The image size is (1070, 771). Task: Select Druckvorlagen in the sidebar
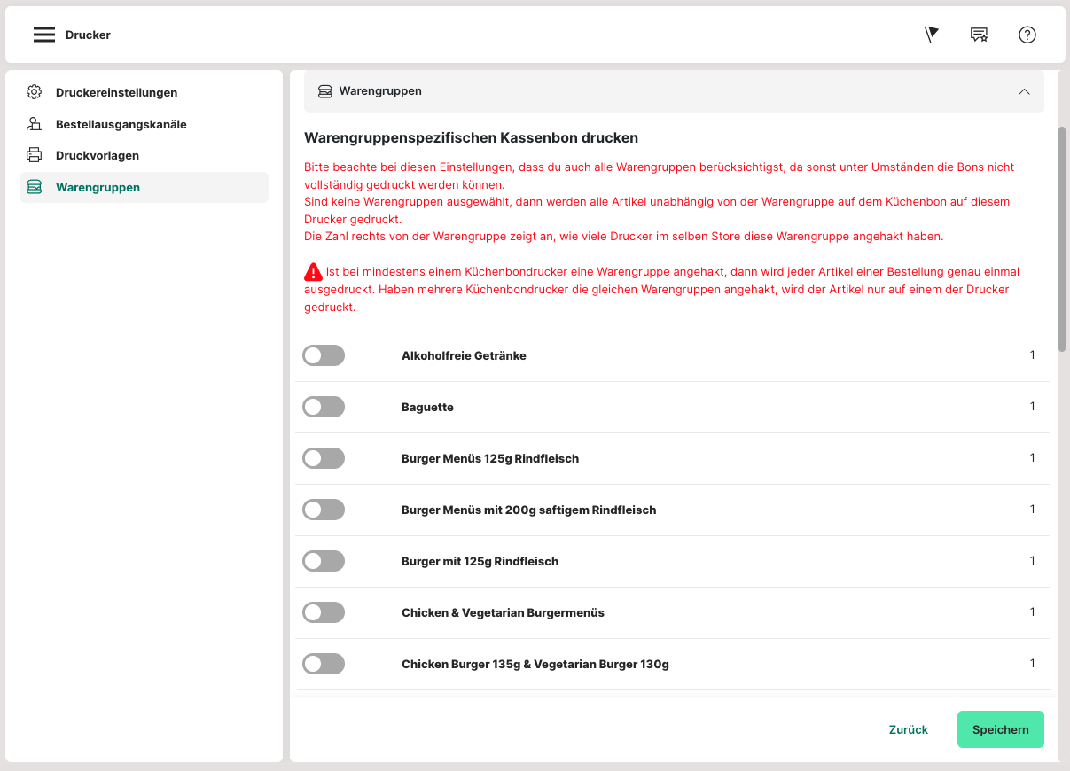(98, 155)
